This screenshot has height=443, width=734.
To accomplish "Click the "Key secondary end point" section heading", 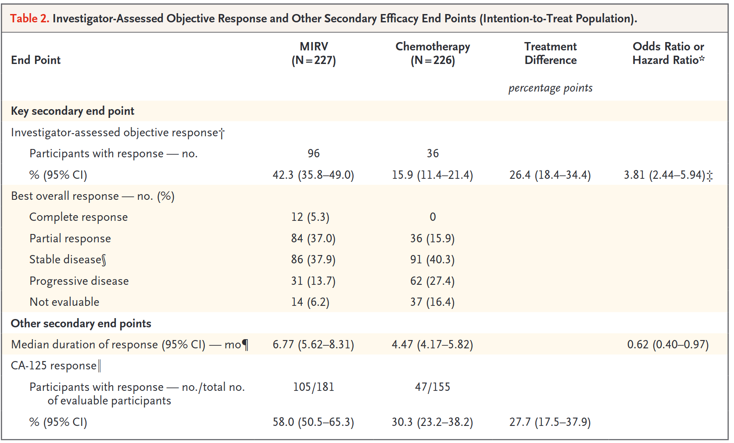I will coord(72,111).
